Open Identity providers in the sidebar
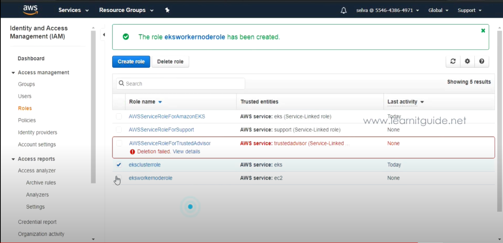This screenshot has height=243, width=503. click(x=38, y=132)
